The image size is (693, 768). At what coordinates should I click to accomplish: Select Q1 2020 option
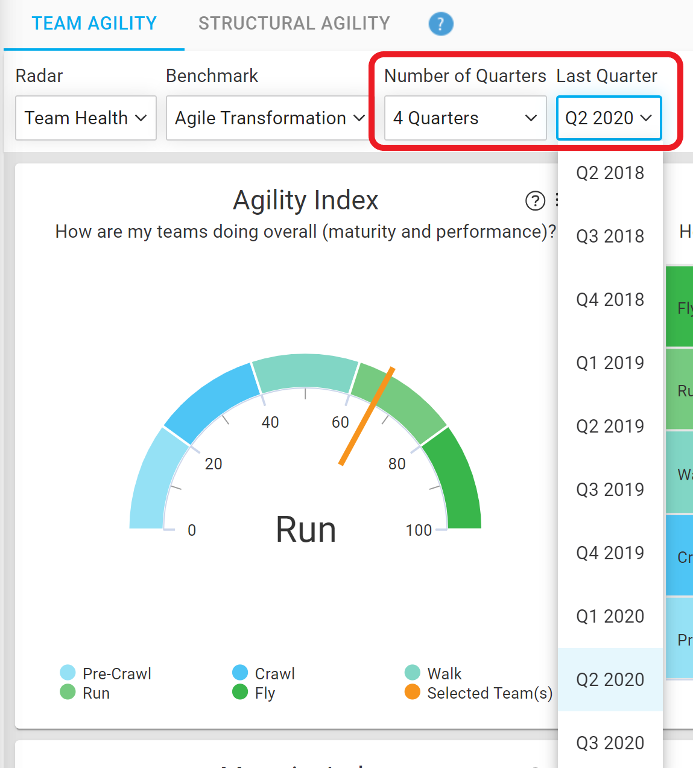point(610,617)
